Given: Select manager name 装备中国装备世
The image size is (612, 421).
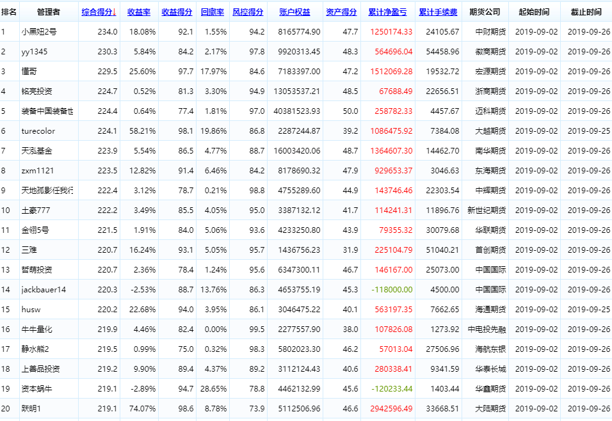Looking at the screenshot, I should [x=47, y=111].
